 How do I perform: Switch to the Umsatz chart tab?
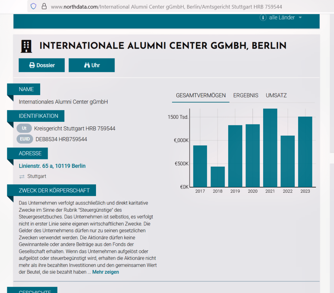pos(276,95)
